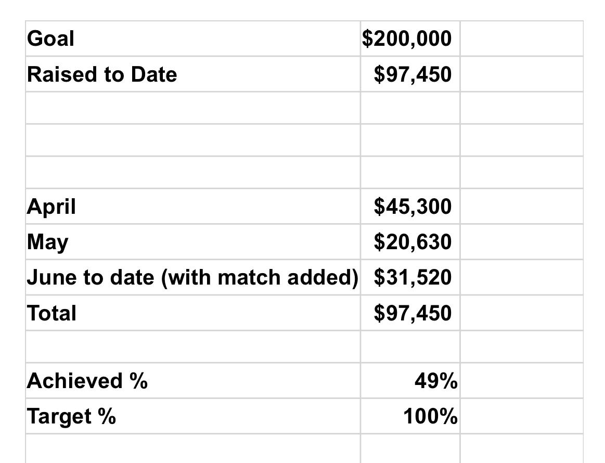Select empty cell right of 49%
The height and width of the screenshot is (463, 605).
pyautogui.click(x=521, y=381)
